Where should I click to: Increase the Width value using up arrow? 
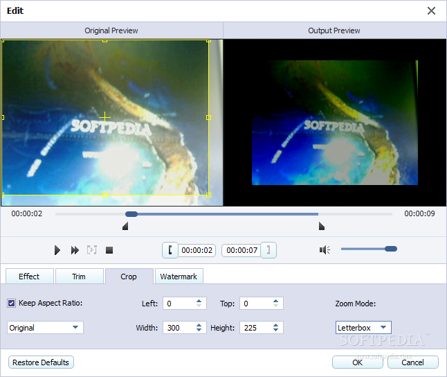tap(199, 325)
